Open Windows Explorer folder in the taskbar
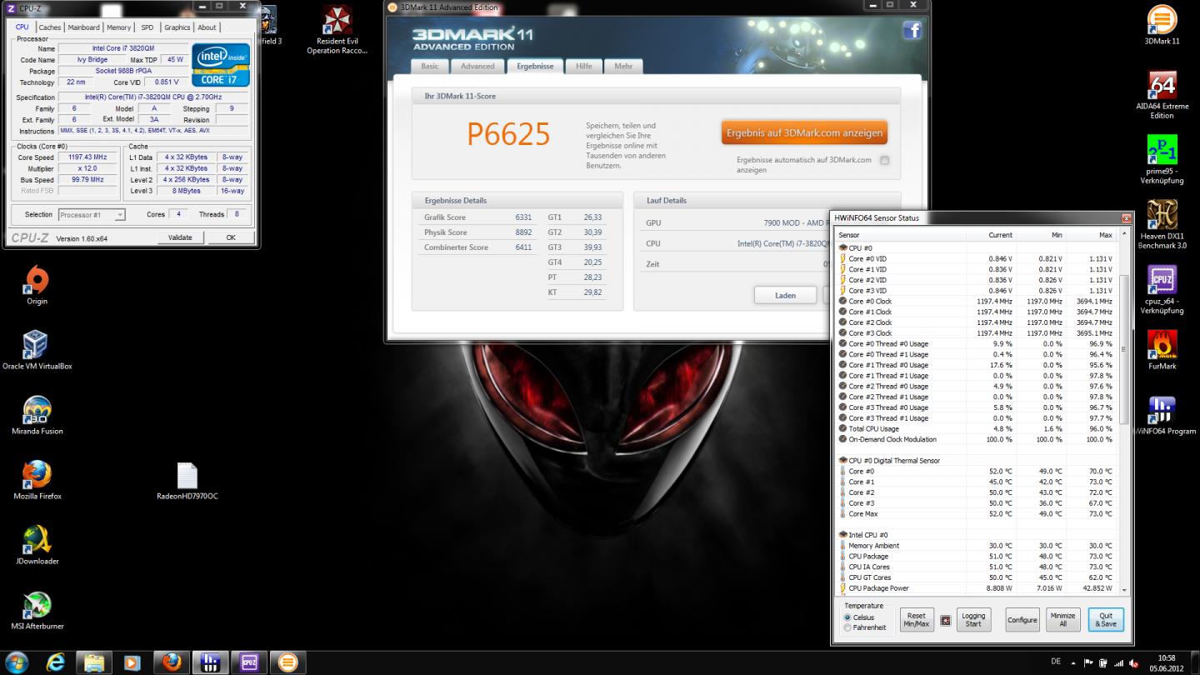Viewport: 1200px width, 675px height. point(94,662)
